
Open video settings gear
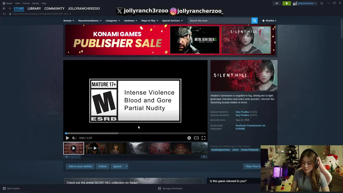[189, 138]
